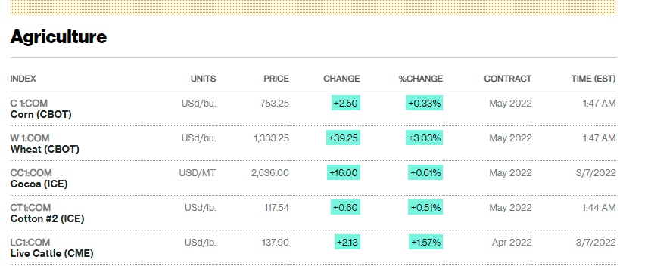Click May 2022 contract in Wheat row
Viewport: 648px width, 272px height.
tap(510, 138)
